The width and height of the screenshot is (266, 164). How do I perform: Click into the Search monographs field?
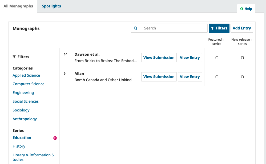(x=174, y=28)
